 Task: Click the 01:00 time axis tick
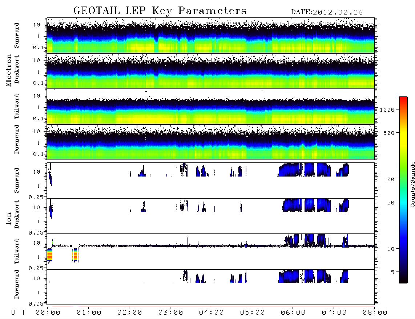89,313
